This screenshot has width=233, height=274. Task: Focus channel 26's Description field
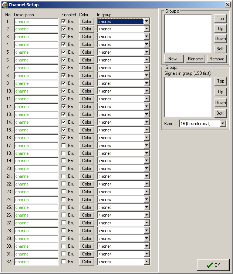click(36, 215)
